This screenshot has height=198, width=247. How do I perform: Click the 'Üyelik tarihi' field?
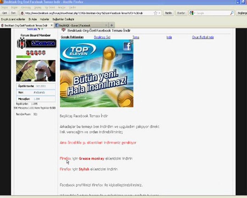(x=36, y=86)
